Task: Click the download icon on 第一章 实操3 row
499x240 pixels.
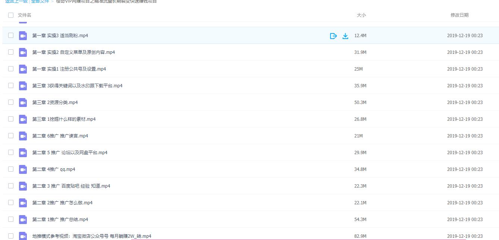Action: coord(345,36)
